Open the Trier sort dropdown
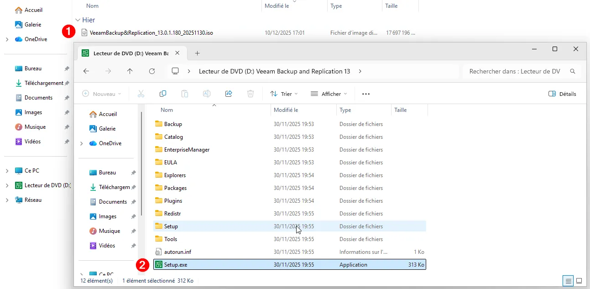 pyautogui.click(x=283, y=94)
